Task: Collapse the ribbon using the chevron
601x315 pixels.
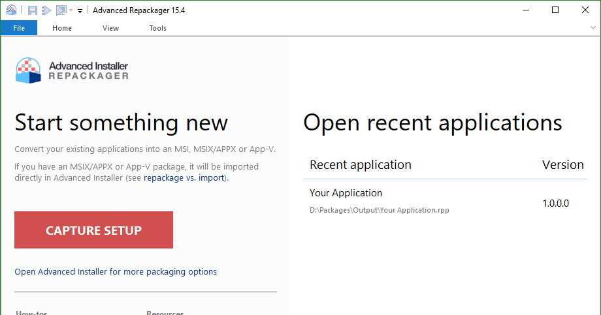Action: pos(593,27)
